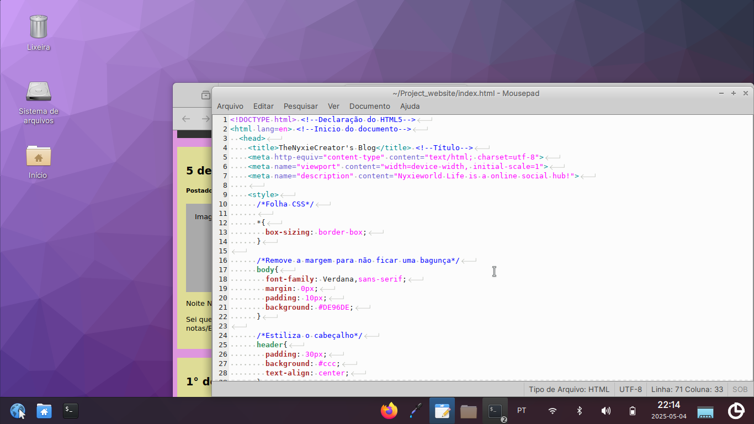Screen dimensions: 754x424
Task: Click the browser back arrow button
Action: [186, 119]
